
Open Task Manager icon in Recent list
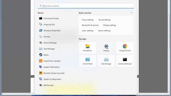(41, 49)
